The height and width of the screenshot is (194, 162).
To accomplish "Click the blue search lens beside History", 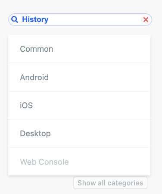I will [15, 19].
